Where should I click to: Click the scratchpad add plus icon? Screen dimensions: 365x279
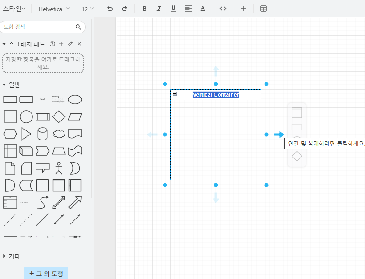pyautogui.click(x=61, y=44)
